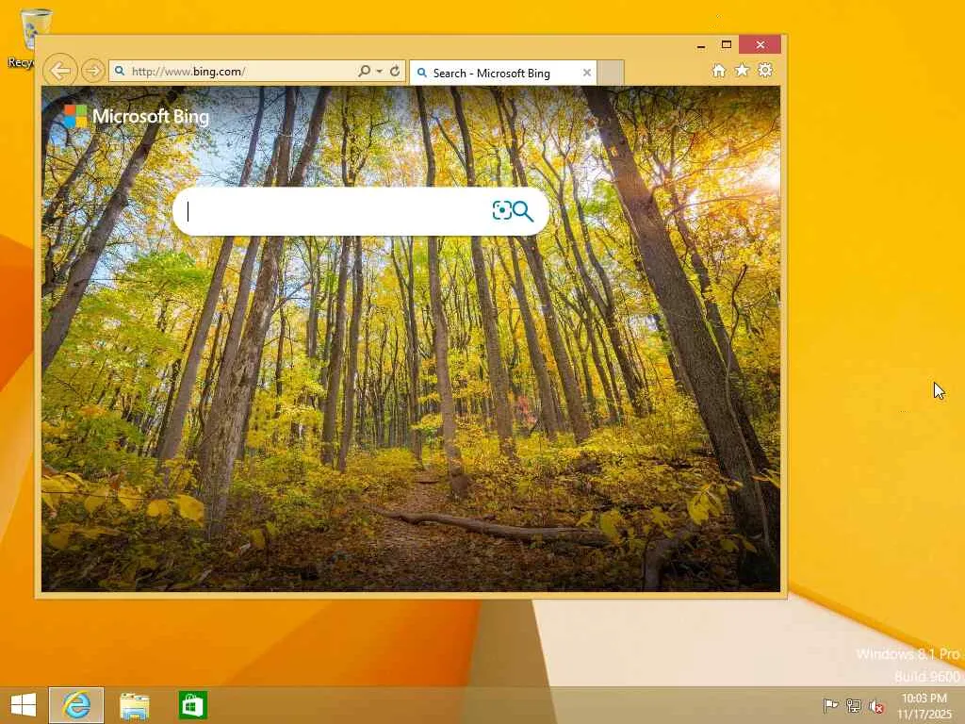
Task: Open Favorites with the star icon
Action: [743, 70]
